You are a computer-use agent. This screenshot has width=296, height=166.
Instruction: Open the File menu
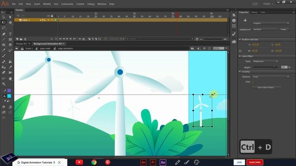(13, 4)
